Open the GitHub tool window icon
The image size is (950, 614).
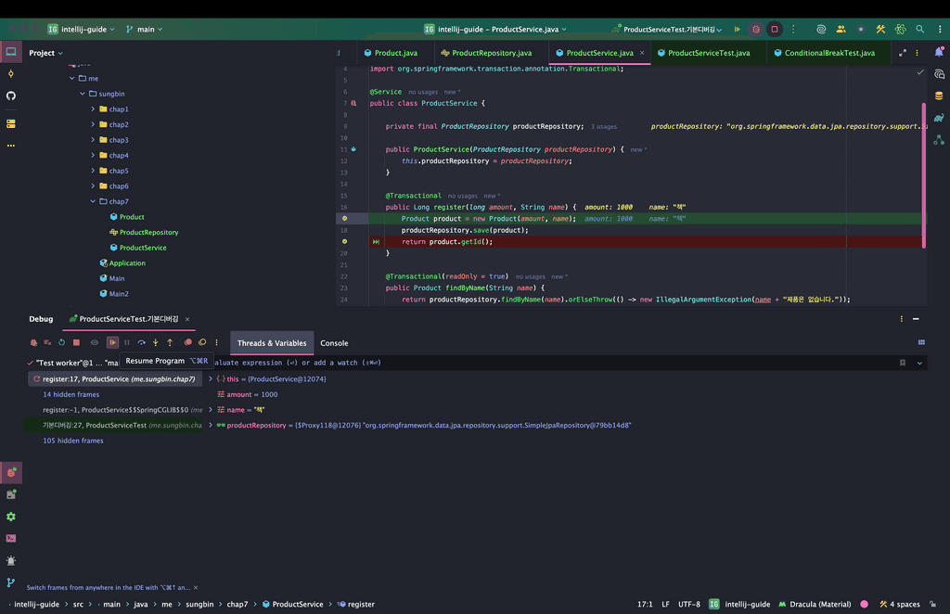(x=11, y=96)
